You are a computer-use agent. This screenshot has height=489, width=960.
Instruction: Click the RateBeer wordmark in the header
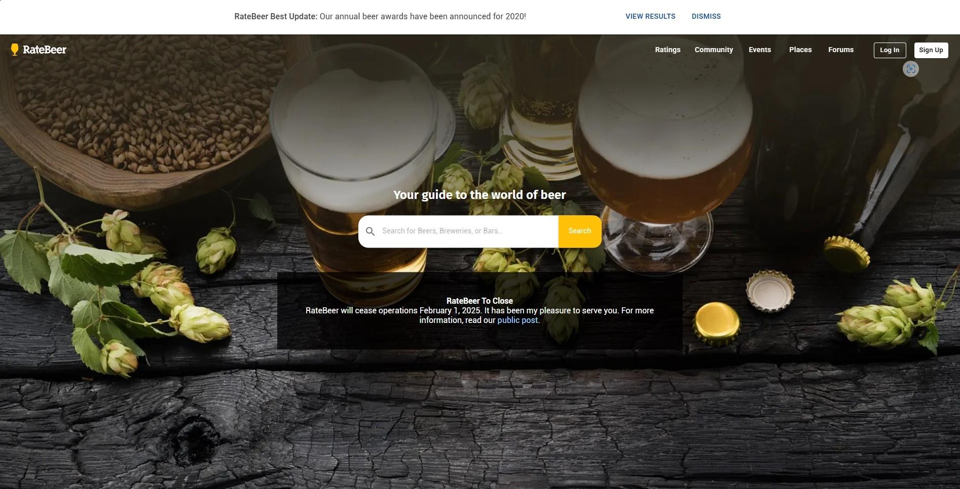coord(45,50)
